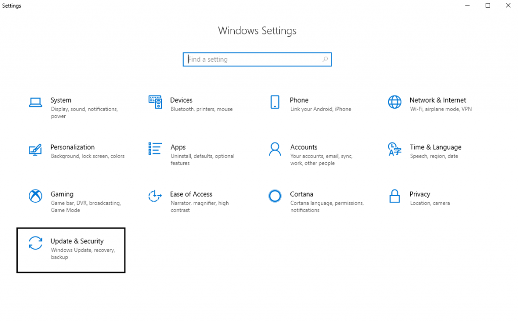Image resolution: width=518 pixels, height=321 pixels.
Task: Open the Privacy padlock icon
Action: 395,196
